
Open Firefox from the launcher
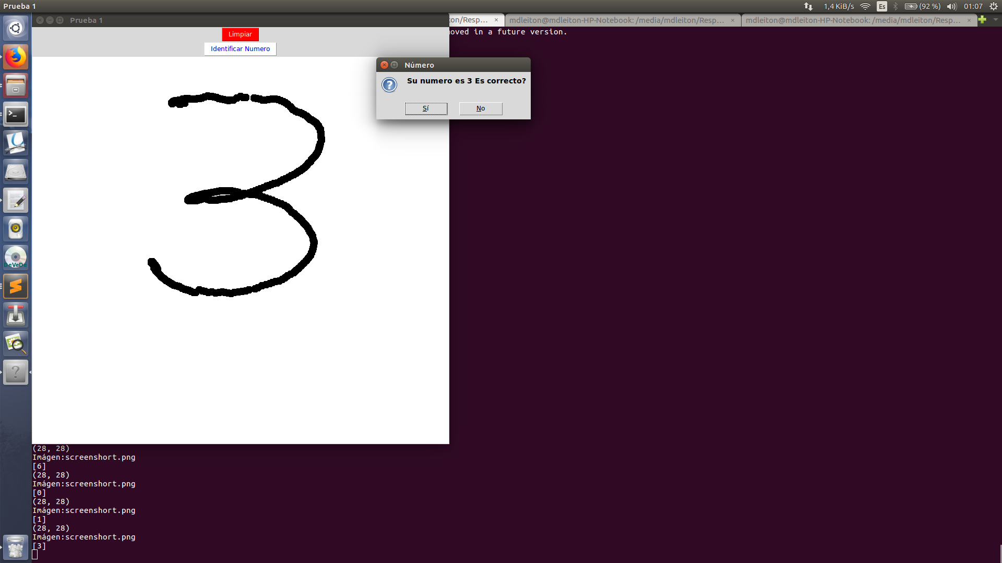pos(16,57)
